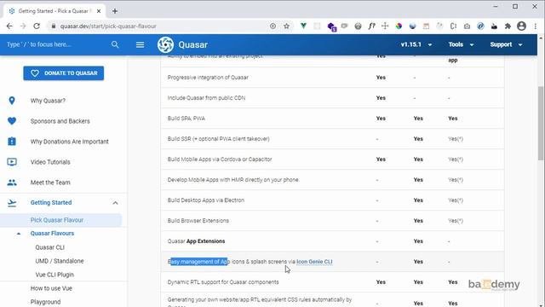545x307 pixels.
Task: Click the address bar URL quasar.dev
Action: pos(108,26)
